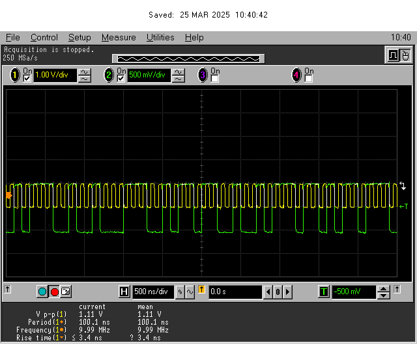
Task: Open the Measure menu
Action: click(x=119, y=38)
